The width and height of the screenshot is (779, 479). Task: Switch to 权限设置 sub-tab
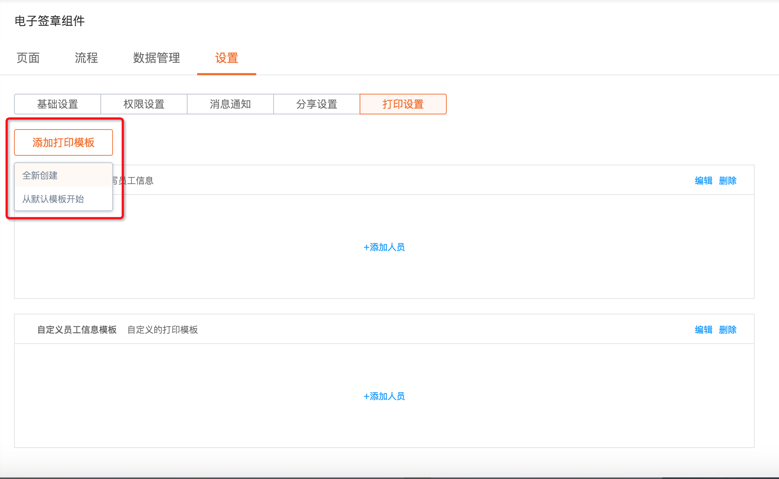pos(144,104)
